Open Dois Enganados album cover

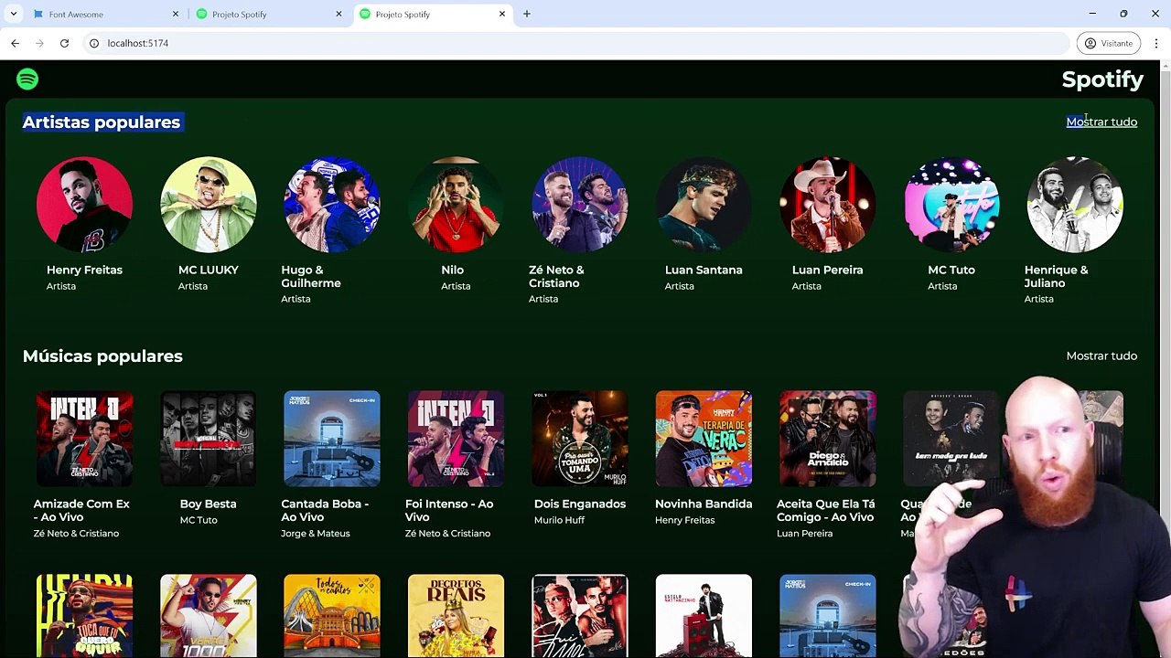click(580, 439)
